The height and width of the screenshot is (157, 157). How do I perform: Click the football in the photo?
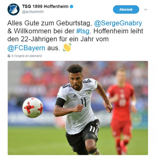coord(33,108)
